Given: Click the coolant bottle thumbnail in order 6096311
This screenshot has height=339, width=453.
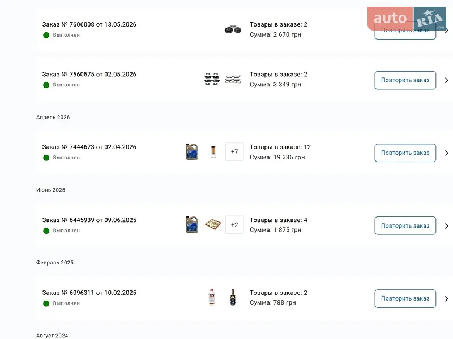Looking at the screenshot, I should [x=212, y=297].
